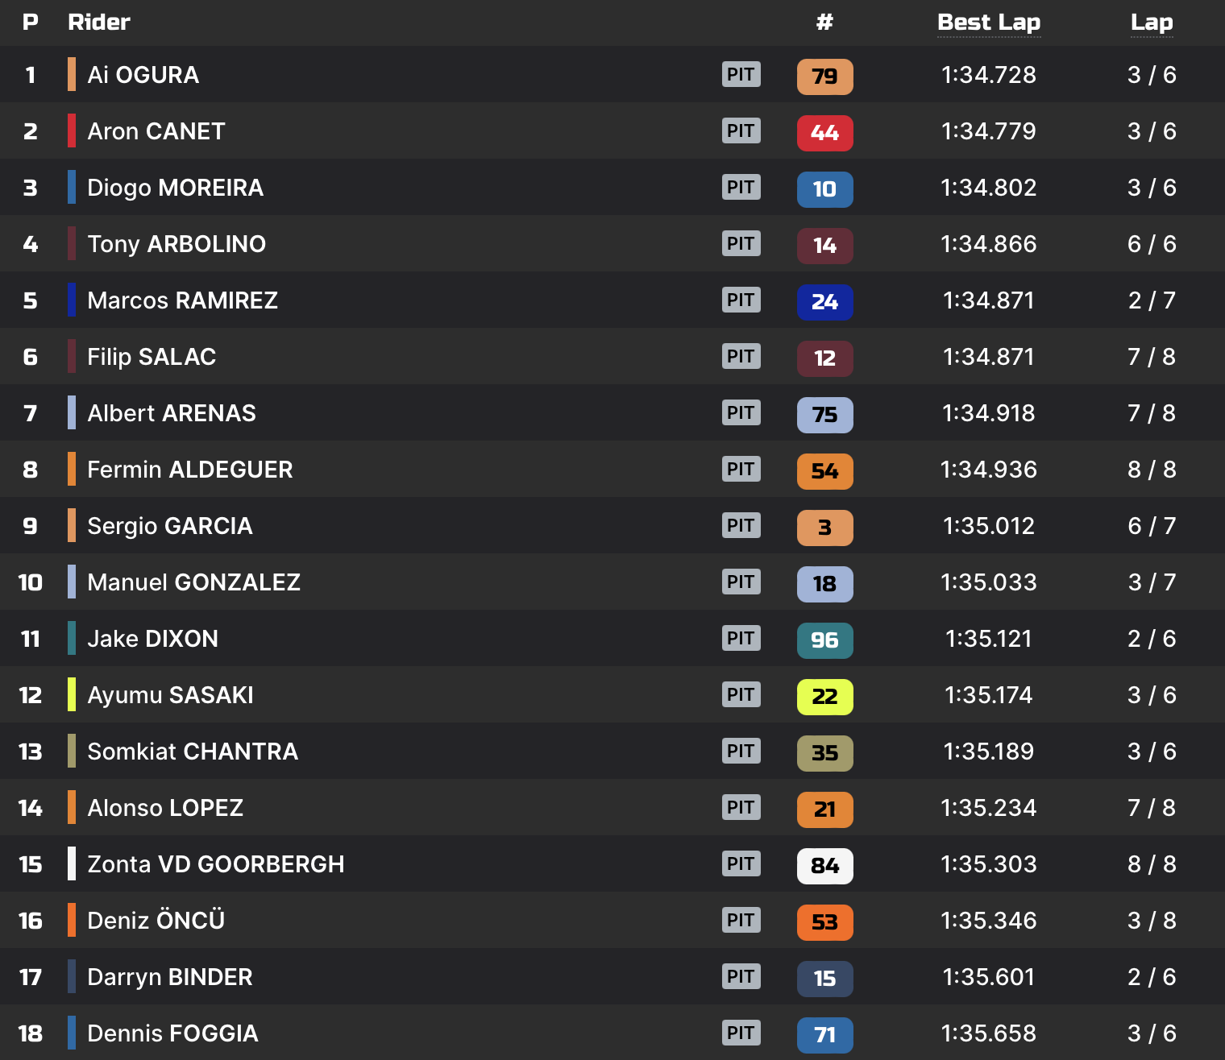Click Aron Canet's red 44 badge
The width and height of the screenshot is (1225, 1060).
tap(824, 133)
